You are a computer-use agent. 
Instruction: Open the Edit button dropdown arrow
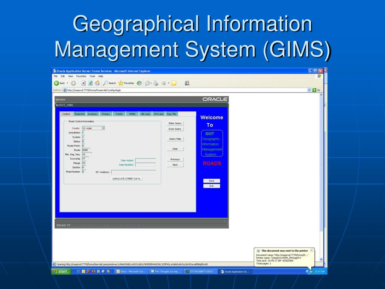[168, 83]
